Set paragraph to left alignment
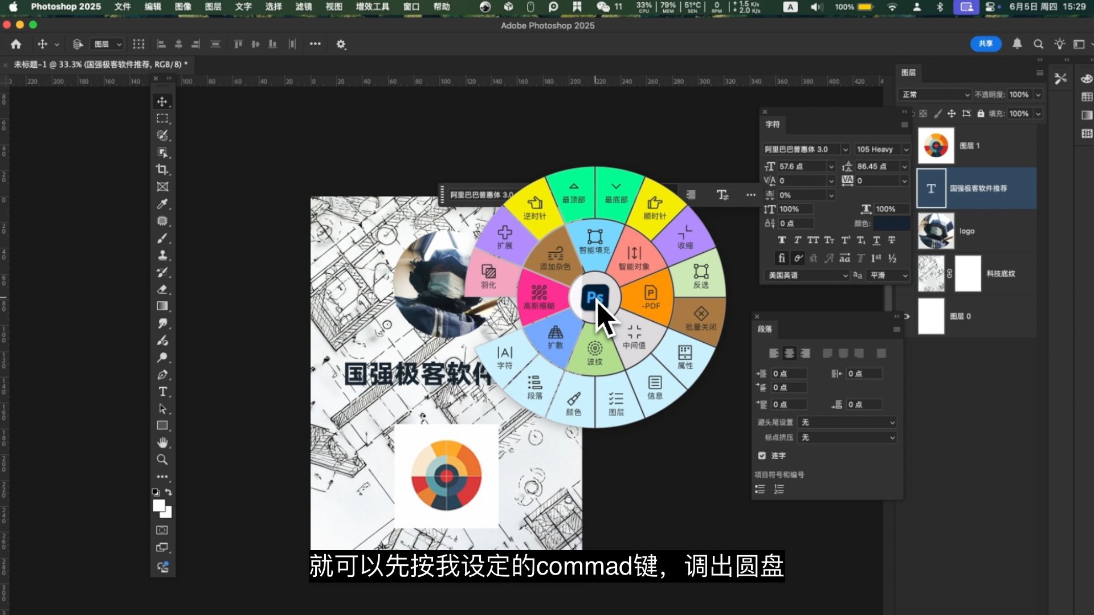Image resolution: width=1094 pixels, height=615 pixels. point(774,354)
